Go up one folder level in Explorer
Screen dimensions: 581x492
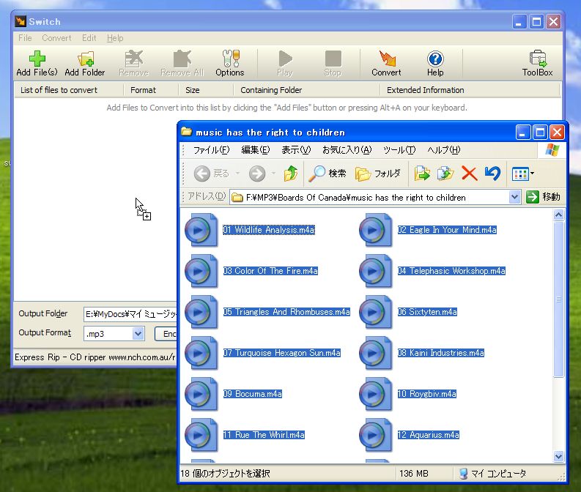pyautogui.click(x=291, y=174)
